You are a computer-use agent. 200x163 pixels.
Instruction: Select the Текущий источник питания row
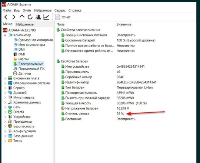pos(98,35)
